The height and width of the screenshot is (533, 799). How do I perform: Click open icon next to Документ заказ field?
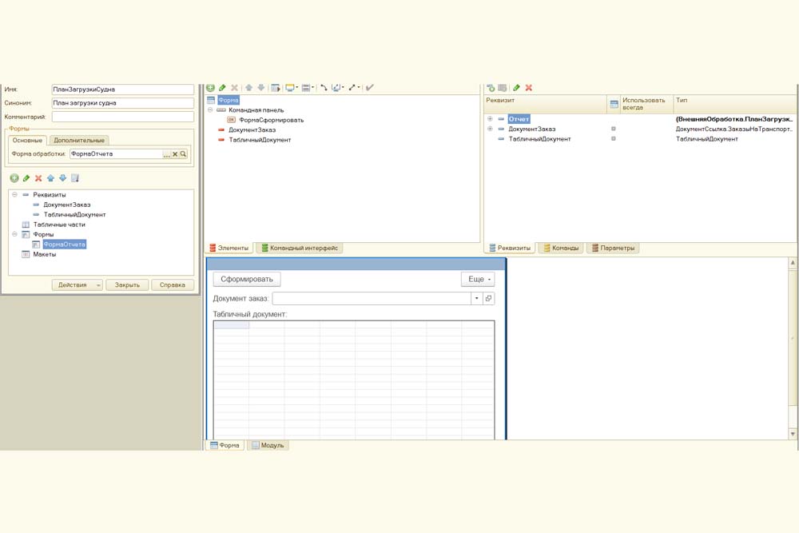(489, 298)
